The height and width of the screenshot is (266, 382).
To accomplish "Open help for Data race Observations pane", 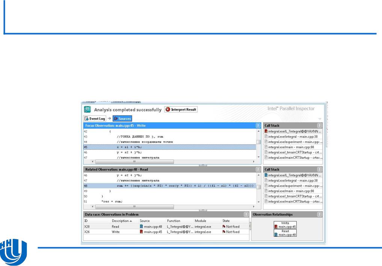I will [x=246, y=214].
